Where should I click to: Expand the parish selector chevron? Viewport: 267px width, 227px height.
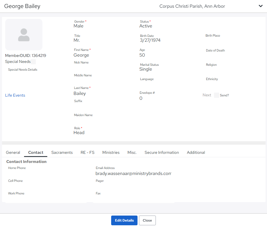tap(260, 6)
